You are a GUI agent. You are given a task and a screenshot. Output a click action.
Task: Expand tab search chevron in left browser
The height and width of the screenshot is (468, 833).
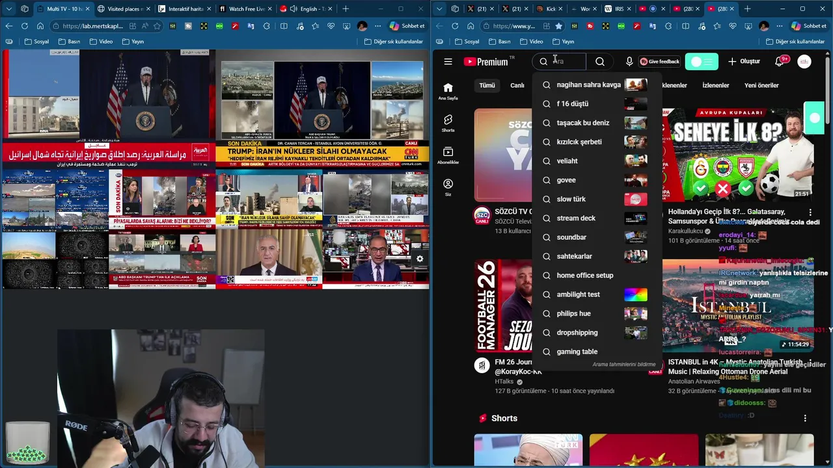tap(8, 8)
